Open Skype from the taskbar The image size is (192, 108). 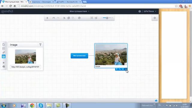41,105
